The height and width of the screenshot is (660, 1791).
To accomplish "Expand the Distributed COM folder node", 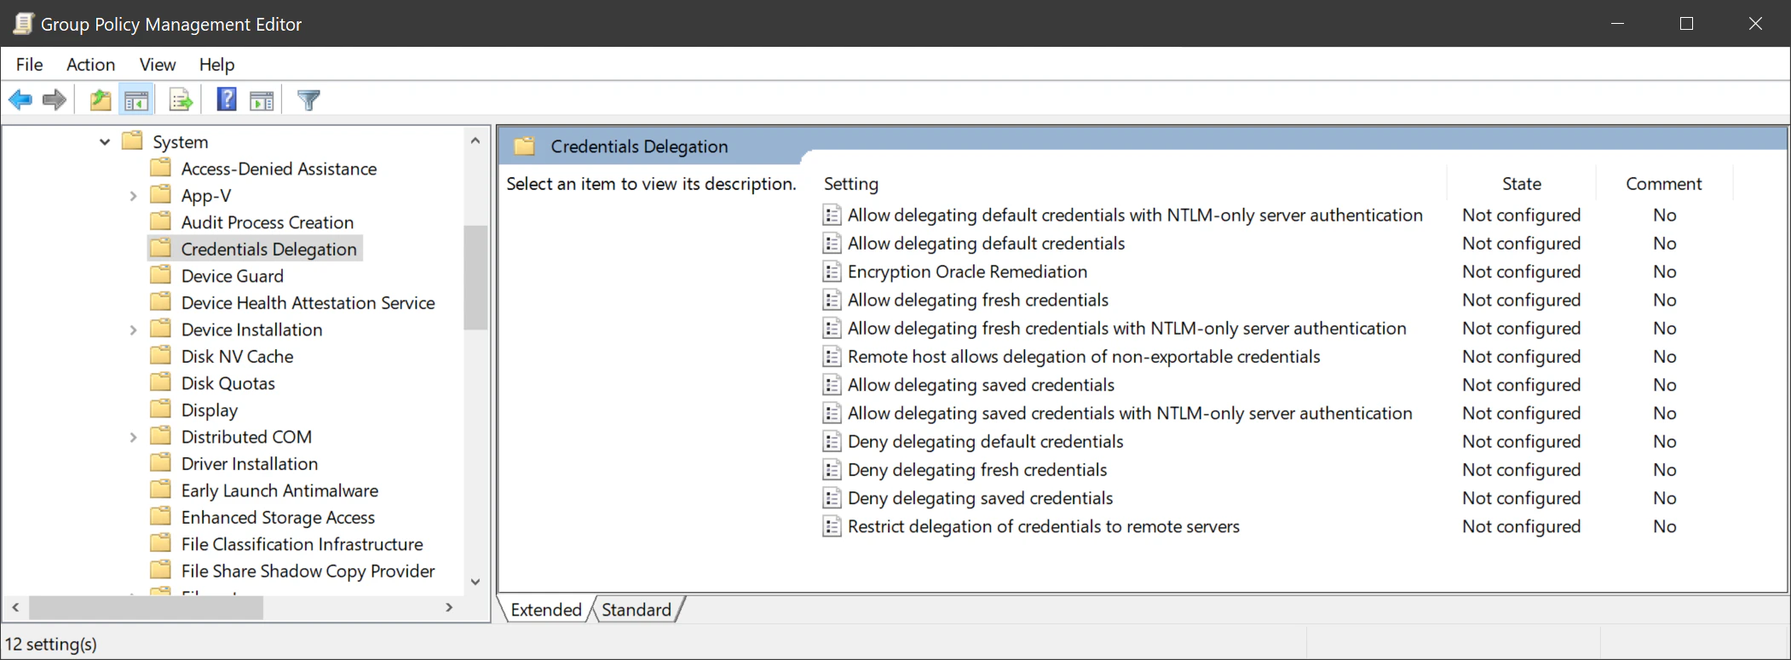I will tap(133, 438).
